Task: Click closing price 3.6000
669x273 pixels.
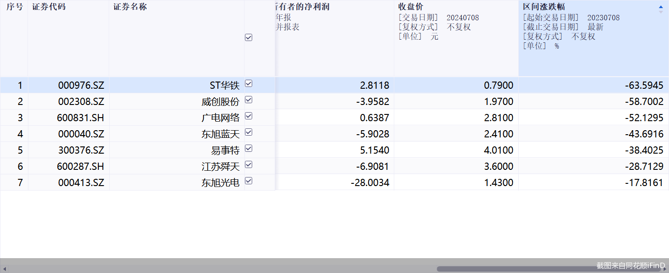Action: pos(498,167)
